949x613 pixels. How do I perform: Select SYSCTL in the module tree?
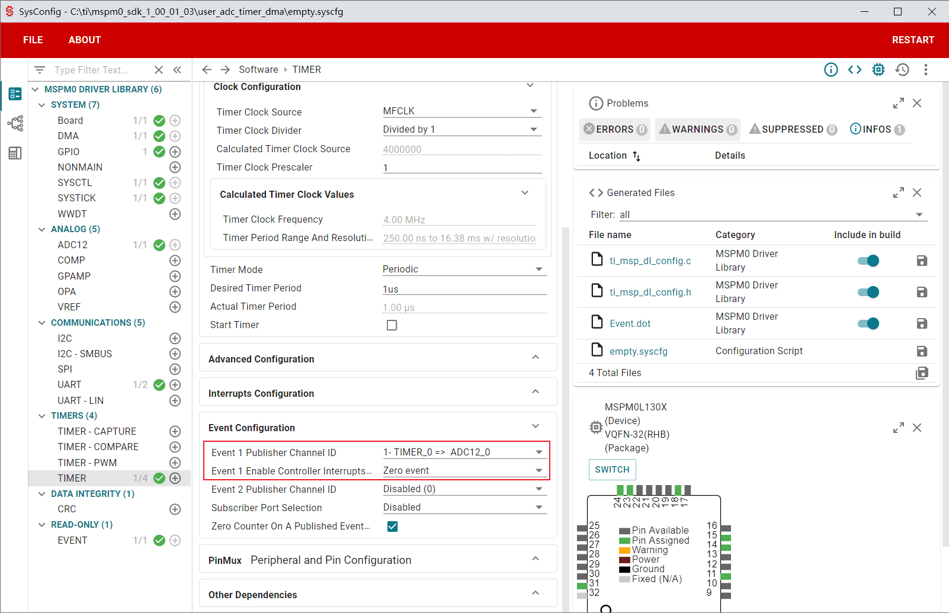pos(75,183)
